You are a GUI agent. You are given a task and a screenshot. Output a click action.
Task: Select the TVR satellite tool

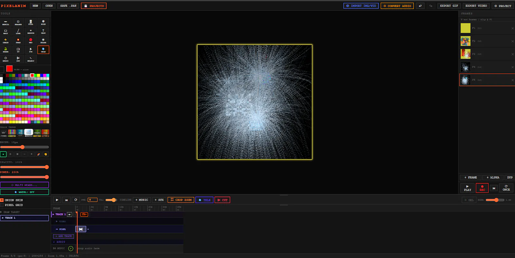[31, 50]
